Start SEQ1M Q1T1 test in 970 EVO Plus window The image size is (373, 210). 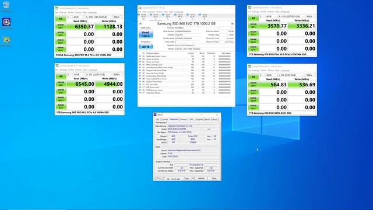pyautogui.click(x=253, y=33)
